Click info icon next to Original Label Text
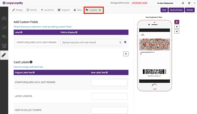Image resolution: width=197 pixels, height=114 pixels. (34, 72)
